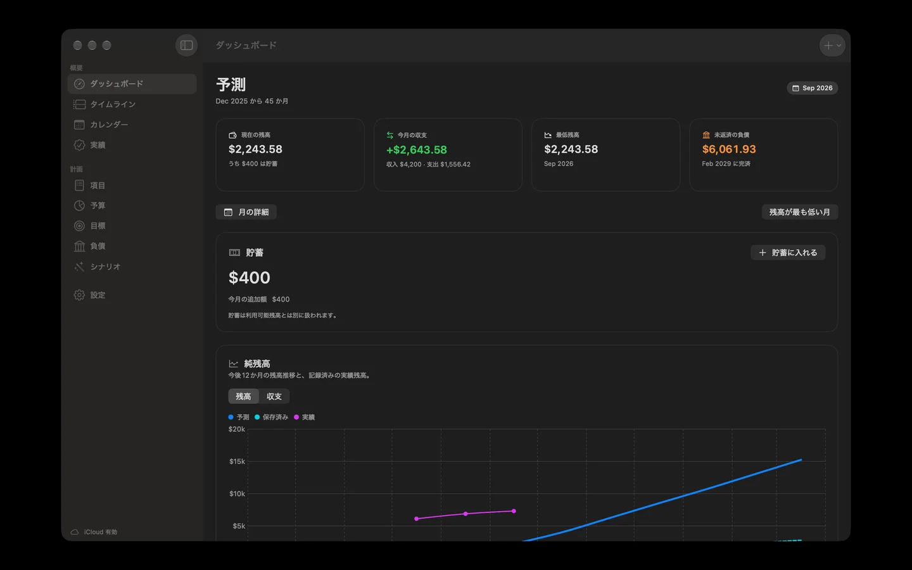
Task: Click the 実績 checkmark seal icon
Action: tap(79, 145)
